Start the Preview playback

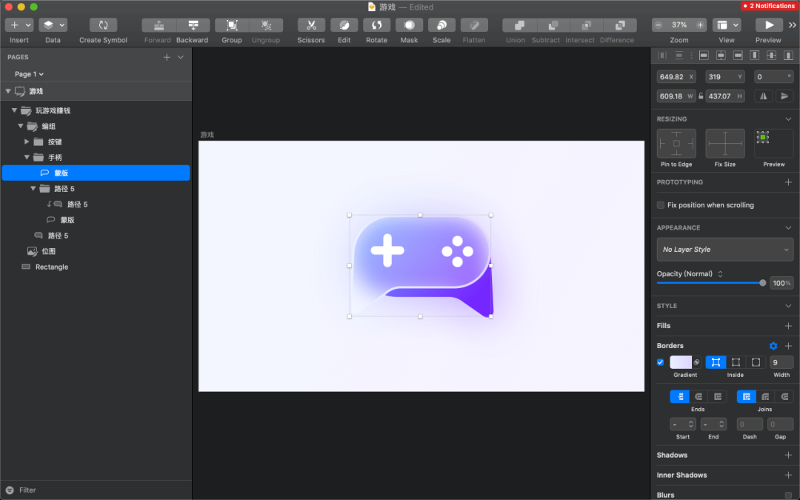pos(768,25)
